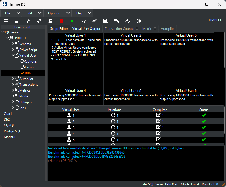226x187 pixels.
Task: Expand the Driver Script tree node
Action: (13, 50)
